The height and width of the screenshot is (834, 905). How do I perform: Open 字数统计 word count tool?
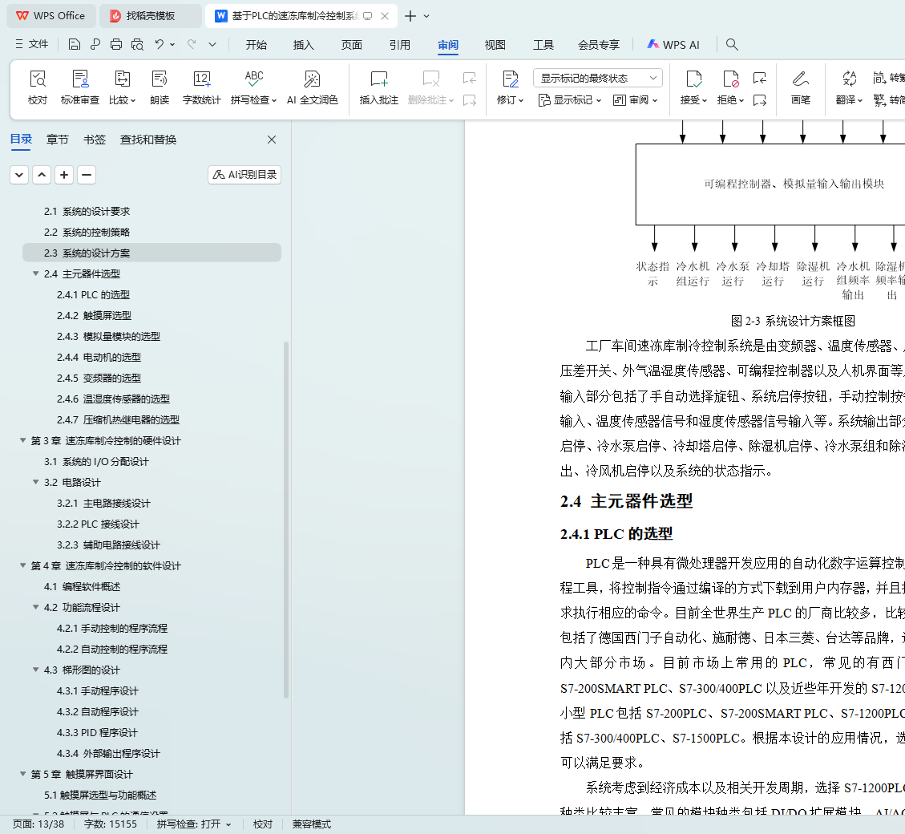[x=201, y=87]
